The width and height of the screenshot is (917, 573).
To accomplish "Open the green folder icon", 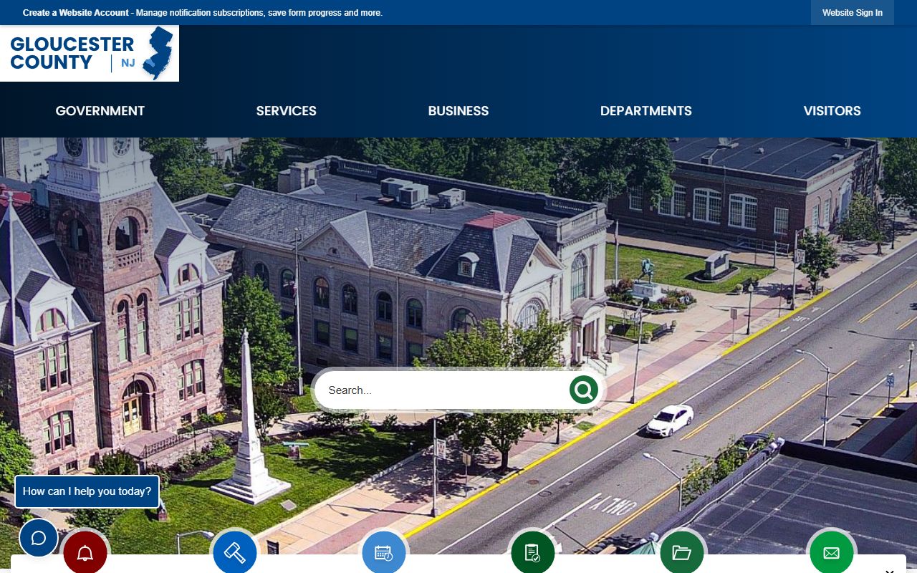I will 682,553.
